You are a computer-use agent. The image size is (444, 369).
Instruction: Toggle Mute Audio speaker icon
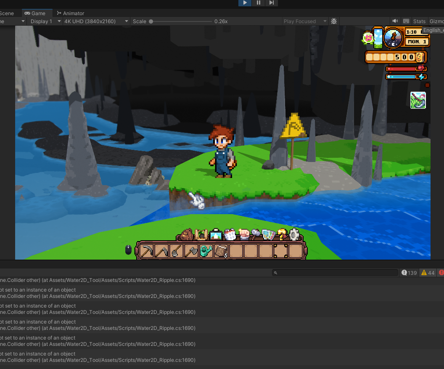(395, 21)
